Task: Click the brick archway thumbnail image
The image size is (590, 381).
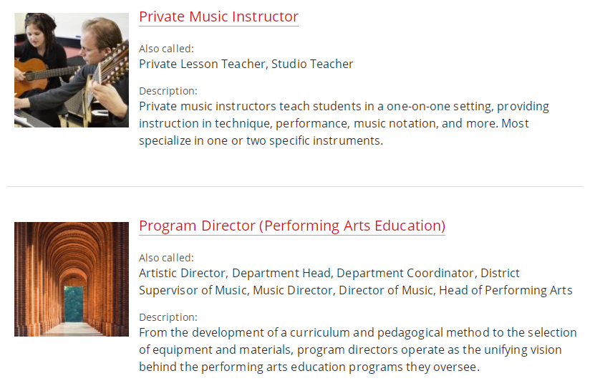Action: [x=72, y=279]
